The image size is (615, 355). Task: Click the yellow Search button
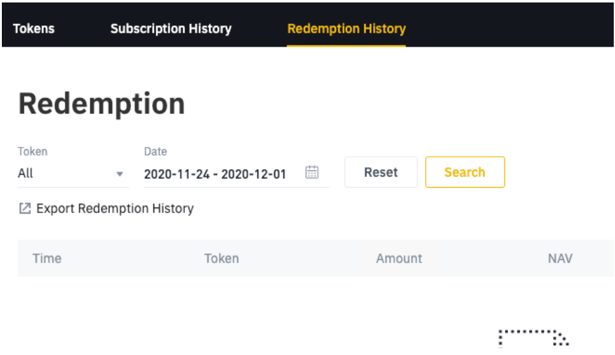tap(465, 172)
